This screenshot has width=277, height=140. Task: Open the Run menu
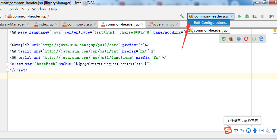3,9
